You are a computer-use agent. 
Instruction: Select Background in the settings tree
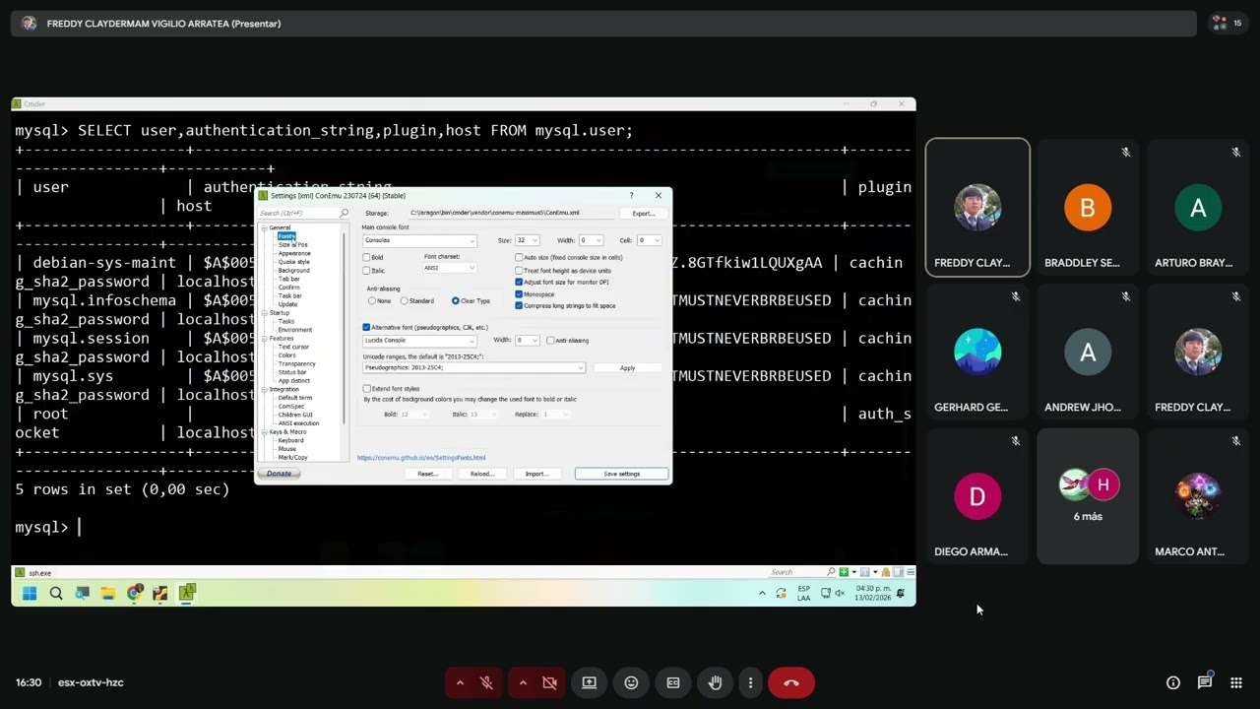(293, 270)
